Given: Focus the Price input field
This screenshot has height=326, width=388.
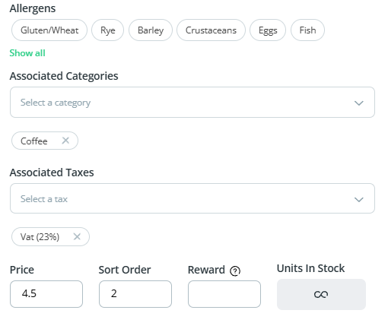Looking at the screenshot, I should [x=46, y=294].
